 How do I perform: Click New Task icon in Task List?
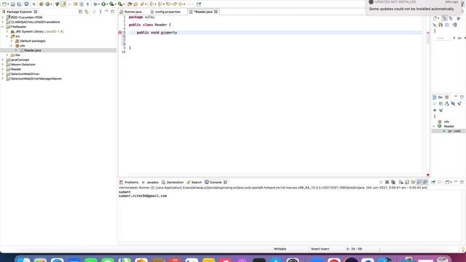(435, 18)
